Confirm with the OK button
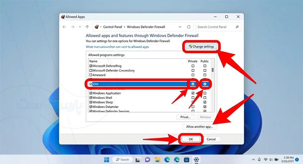This screenshot has width=303, height=164. click(191, 139)
